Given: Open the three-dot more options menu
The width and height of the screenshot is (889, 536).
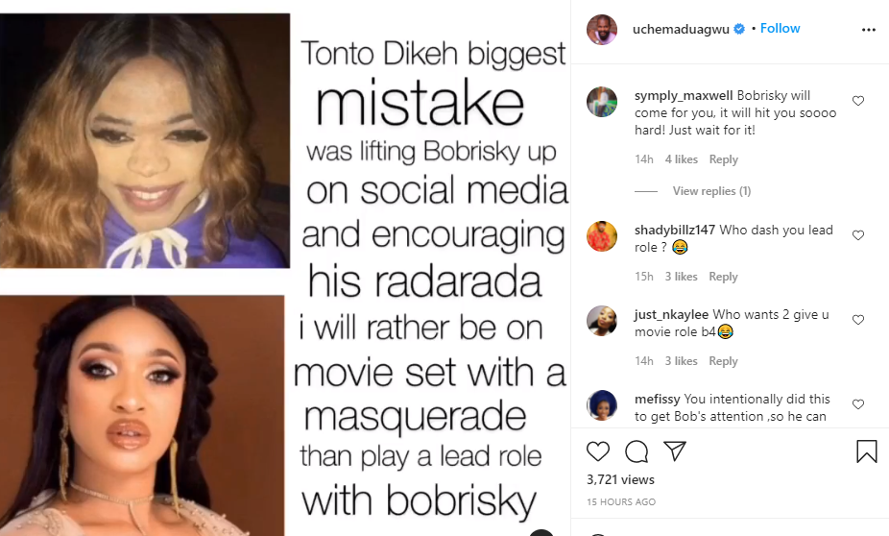Looking at the screenshot, I should [868, 30].
